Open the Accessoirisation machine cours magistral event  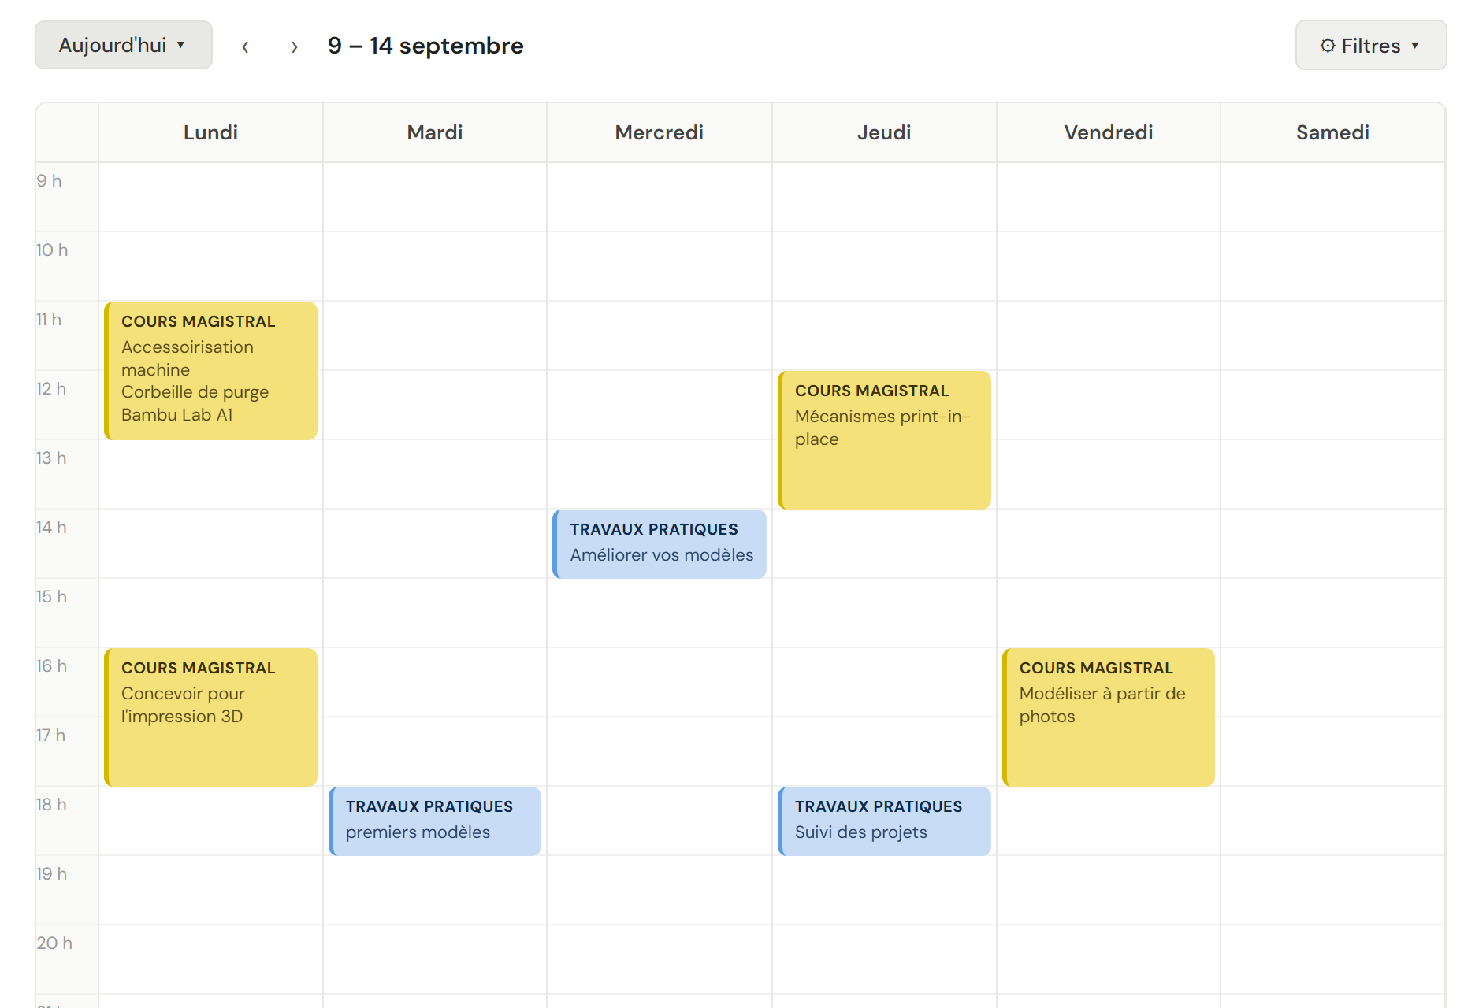coord(210,370)
